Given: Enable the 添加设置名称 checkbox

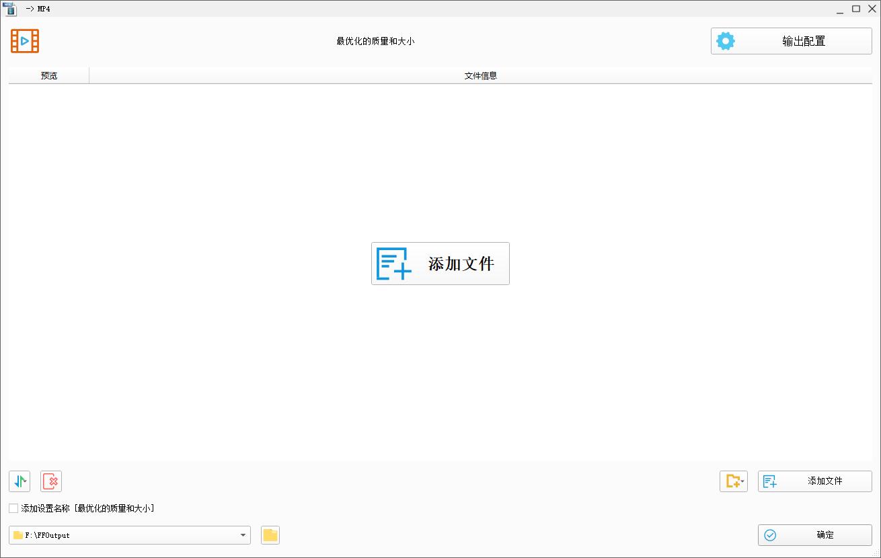Looking at the screenshot, I should tap(11, 508).
